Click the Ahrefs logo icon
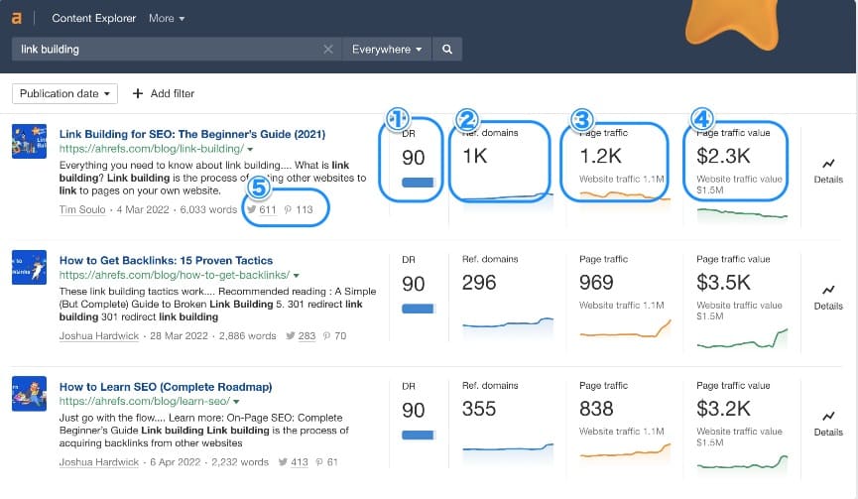The image size is (858, 499). [x=17, y=18]
